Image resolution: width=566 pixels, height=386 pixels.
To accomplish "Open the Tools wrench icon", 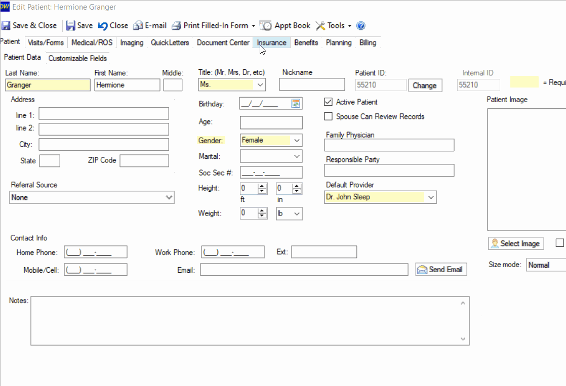I will [320, 26].
